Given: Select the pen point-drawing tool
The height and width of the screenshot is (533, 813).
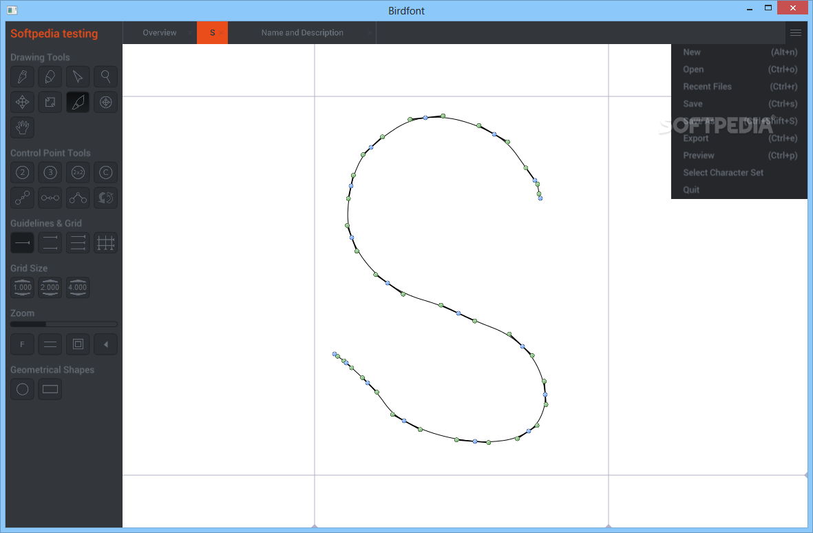Looking at the screenshot, I should (x=22, y=76).
